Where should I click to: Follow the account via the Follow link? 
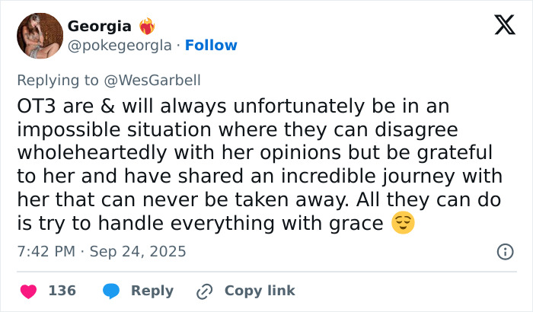coord(211,46)
